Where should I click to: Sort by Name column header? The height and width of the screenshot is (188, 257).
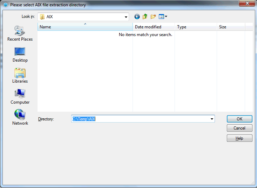click(85, 27)
